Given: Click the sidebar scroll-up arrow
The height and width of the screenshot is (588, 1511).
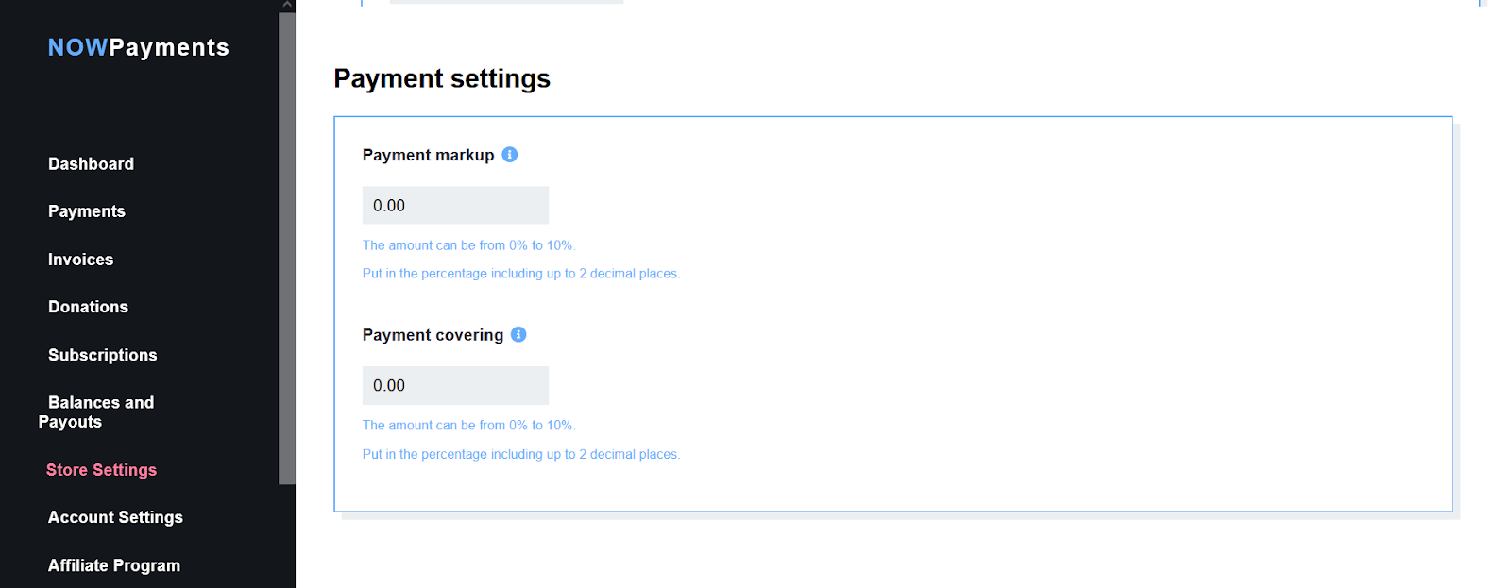Looking at the screenshot, I should coord(287,5).
